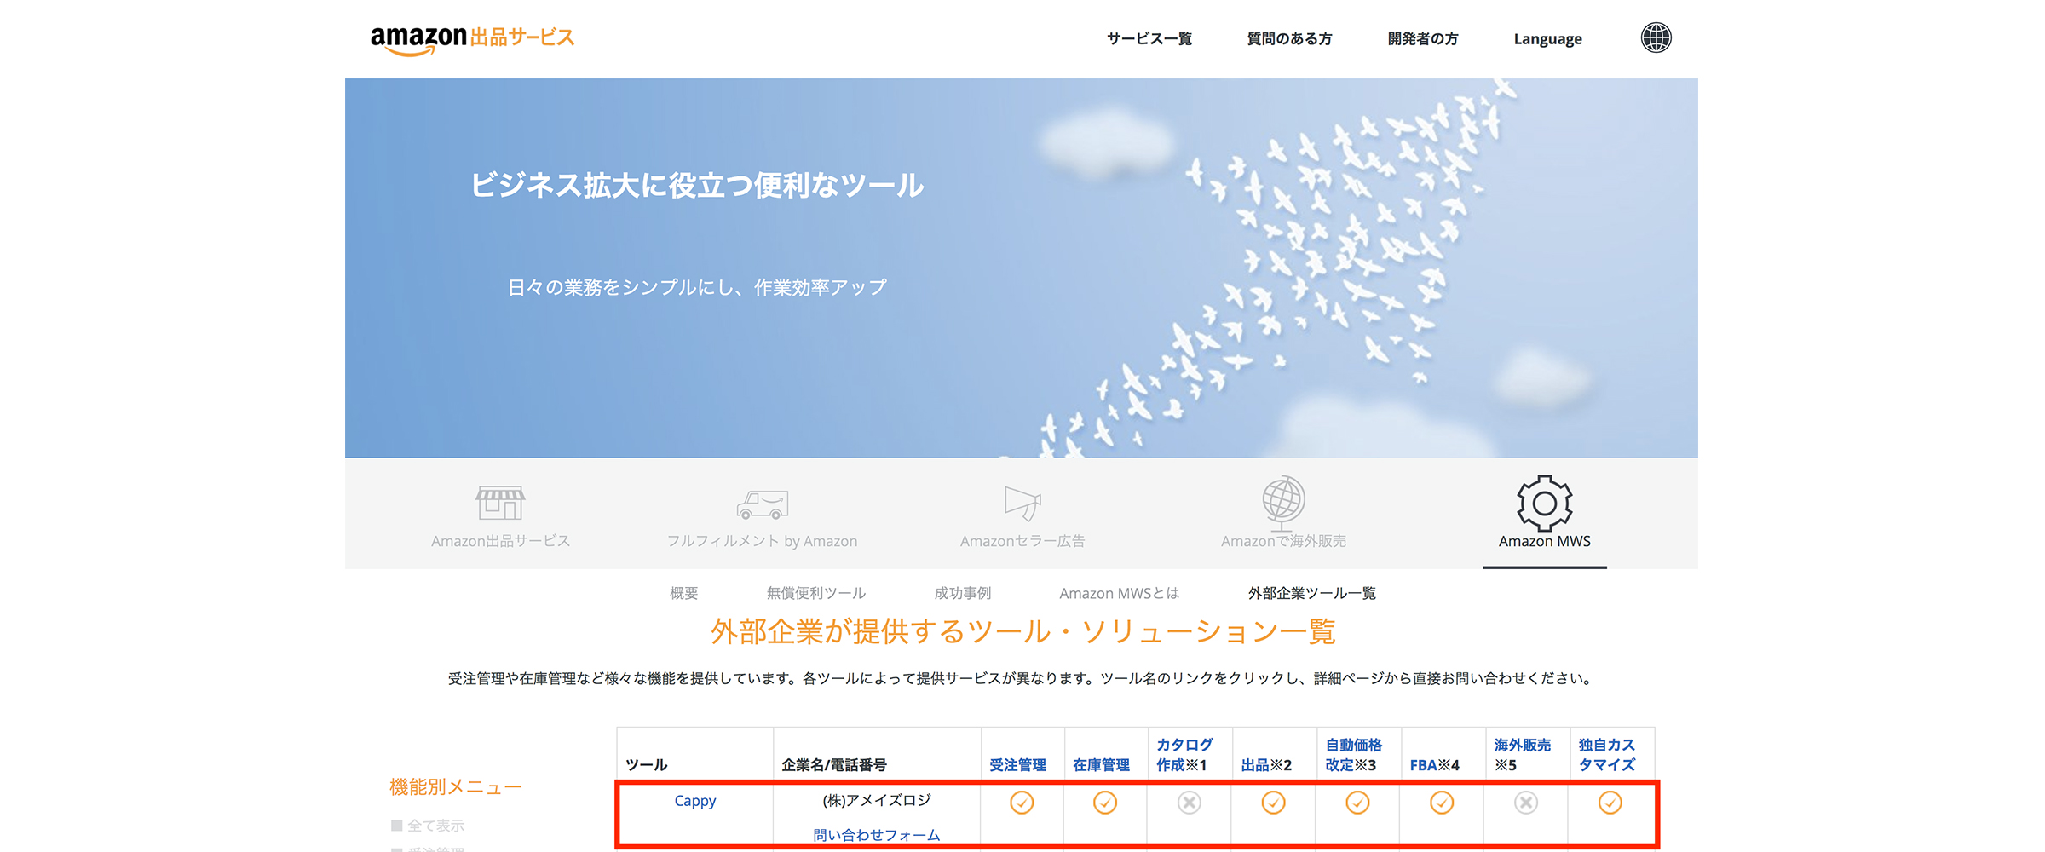Click Cappy 出品 check mark icon

tap(1273, 803)
